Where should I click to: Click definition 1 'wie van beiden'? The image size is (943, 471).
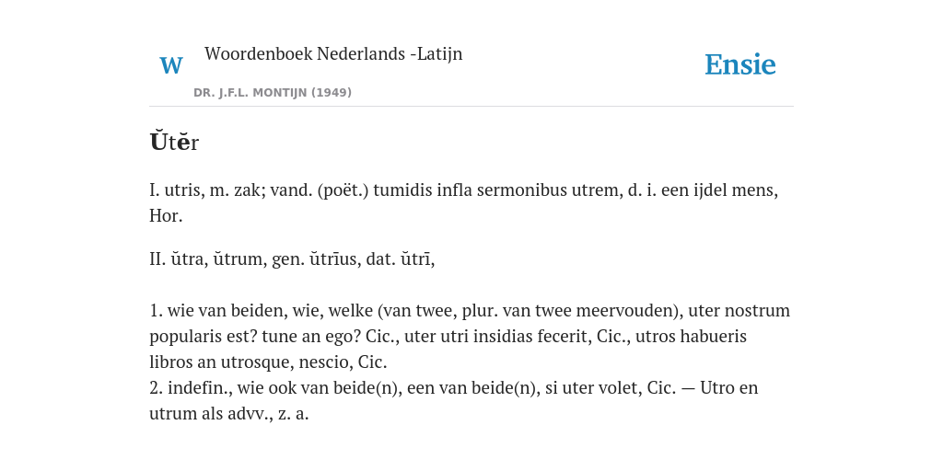(470, 337)
